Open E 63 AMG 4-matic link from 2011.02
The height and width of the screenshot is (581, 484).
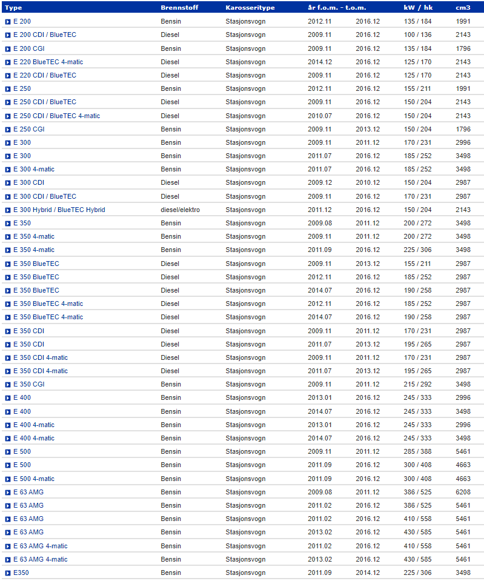(41, 546)
